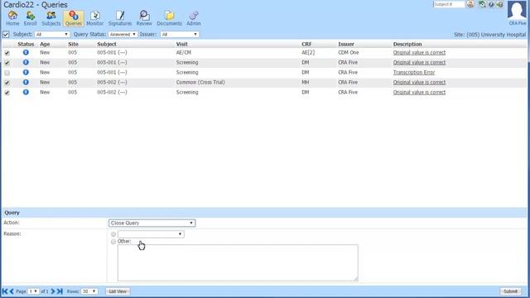Click the Submit button

click(x=510, y=291)
